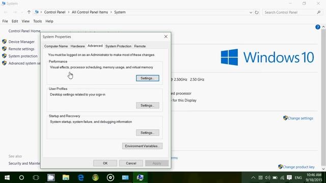Open the Tools menu
The width and height of the screenshot is (326, 183).
(x=37, y=21)
